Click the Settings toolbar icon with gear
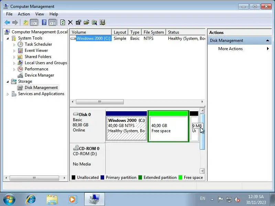Image resolution: width=275 pixels, height=206 pixels. point(102,22)
